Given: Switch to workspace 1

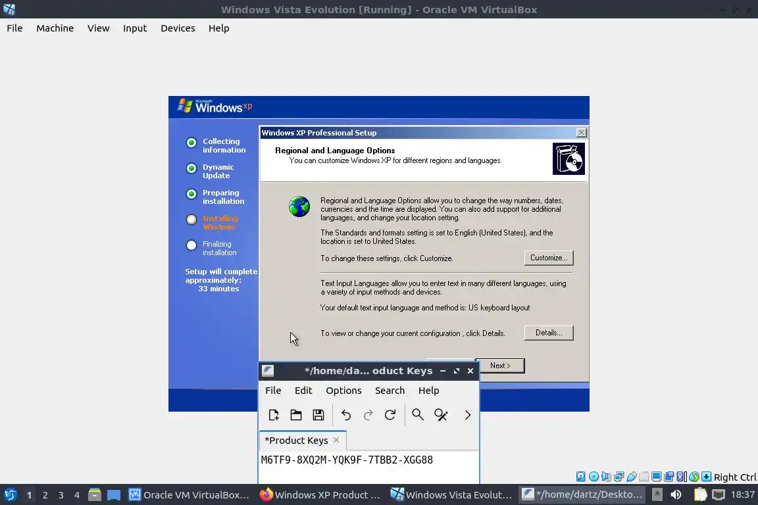Looking at the screenshot, I should [x=30, y=495].
